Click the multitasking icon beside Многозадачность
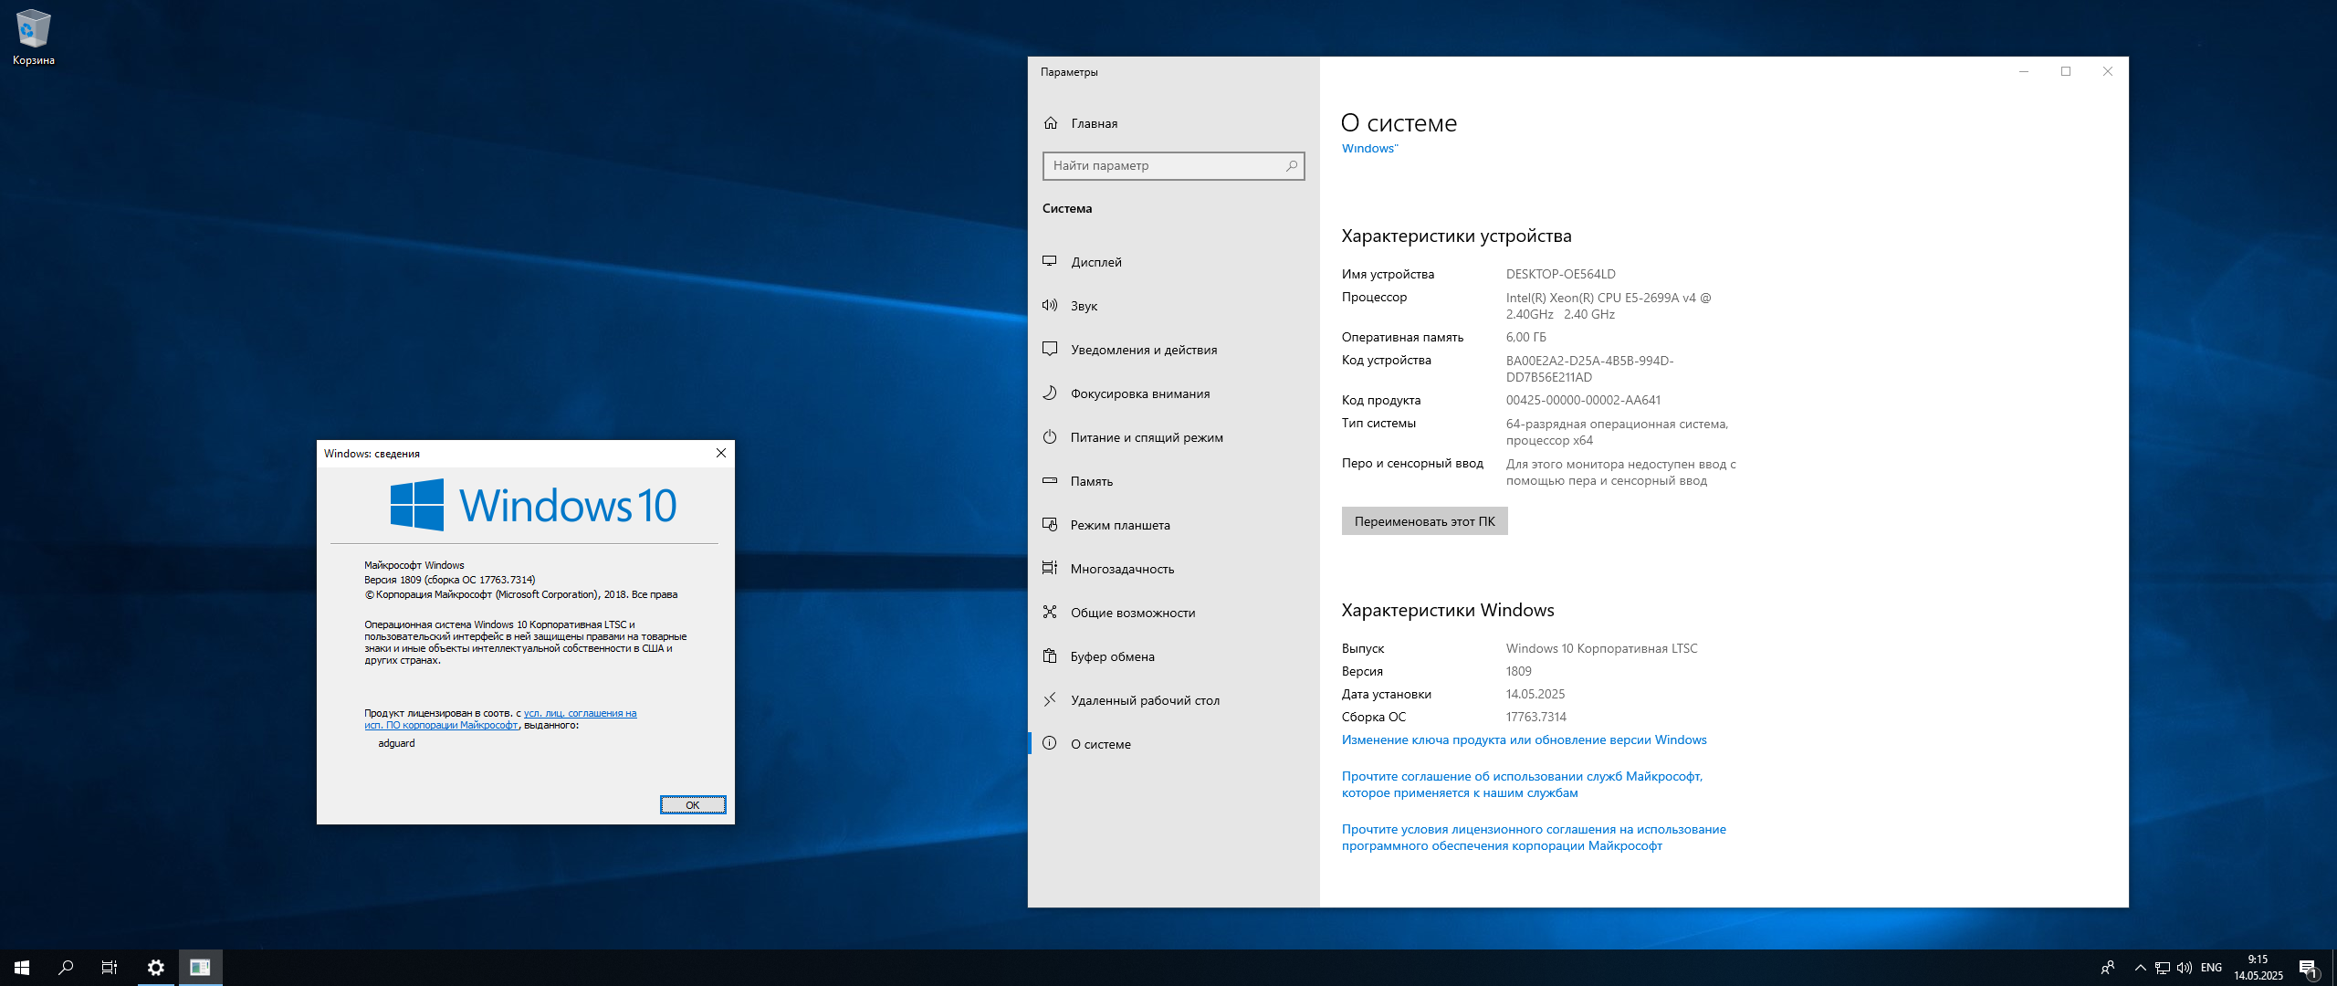Image resolution: width=2337 pixels, height=986 pixels. pyautogui.click(x=1050, y=568)
